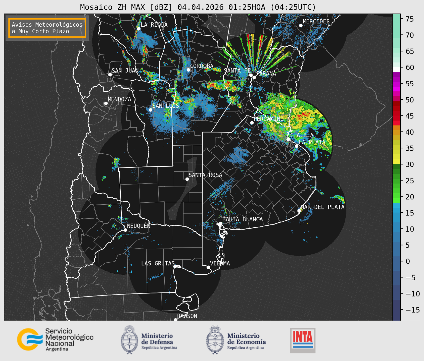Click the Avisos Meteorológicos a Muy Corto Plazo box
Viewport: 424px width, 361px height.
tap(47, 28)
